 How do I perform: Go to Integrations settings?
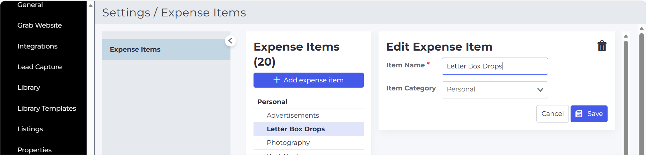click(x=37, y=46)
